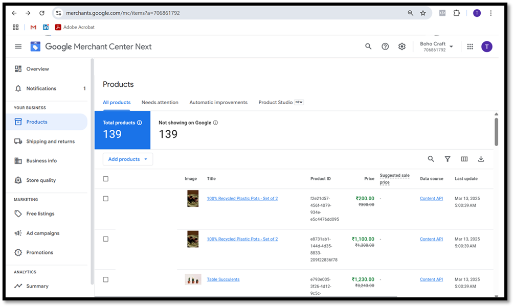The image size is (514, 307).
Task: Click the Google Merchant Center logo
Action: coord(35,46)
